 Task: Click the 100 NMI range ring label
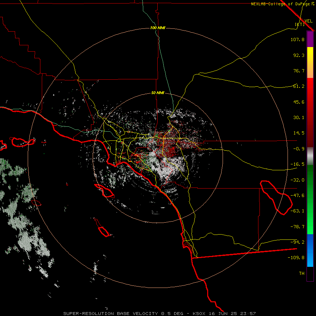158,28
